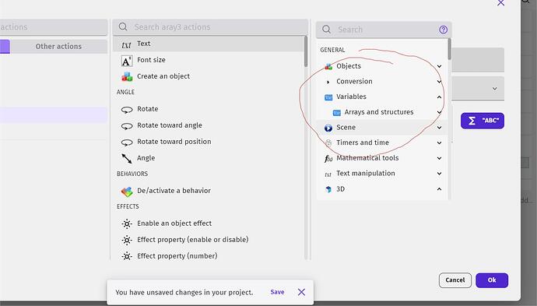This screenshot has height=306, width=537.
Task: Choose the Font size icon
Action: click(127, 61)
